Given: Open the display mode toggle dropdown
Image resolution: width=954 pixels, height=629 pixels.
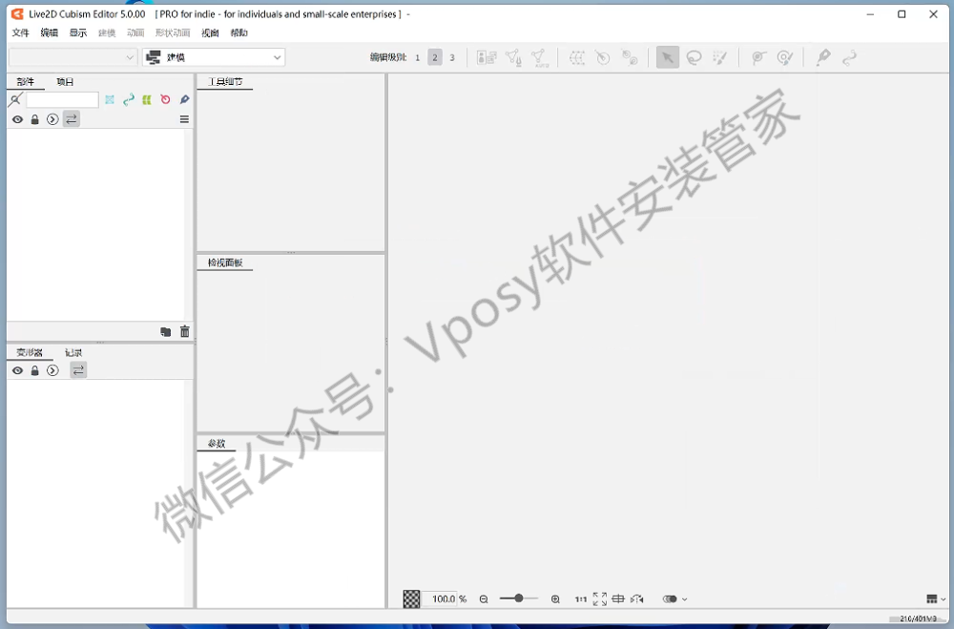Looking at the screenshot, I should [674, 599].
